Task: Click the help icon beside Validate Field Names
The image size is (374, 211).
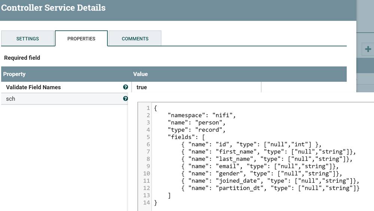Action: [125, 87]
